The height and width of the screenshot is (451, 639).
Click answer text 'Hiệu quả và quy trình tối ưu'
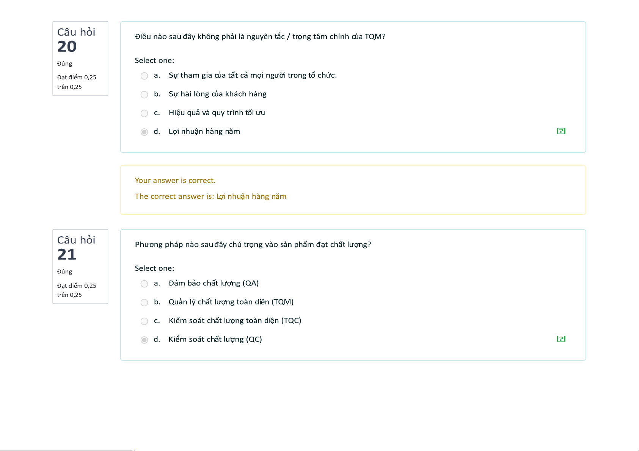coord(217,113)
